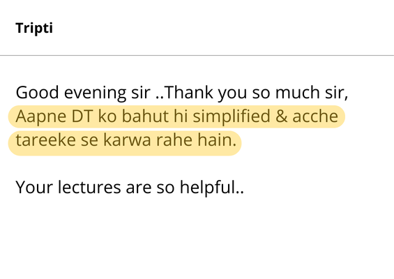Click the highlighted word "karwa"

[x=127, y=140]
